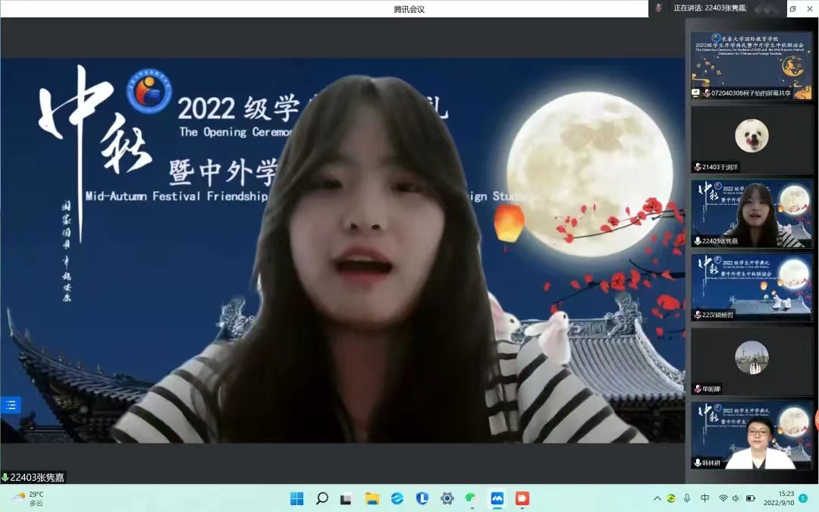The height and width of the screenshot is (512, 819).
Task: Click the green mic icon on main speaker label
Action: 5,478
